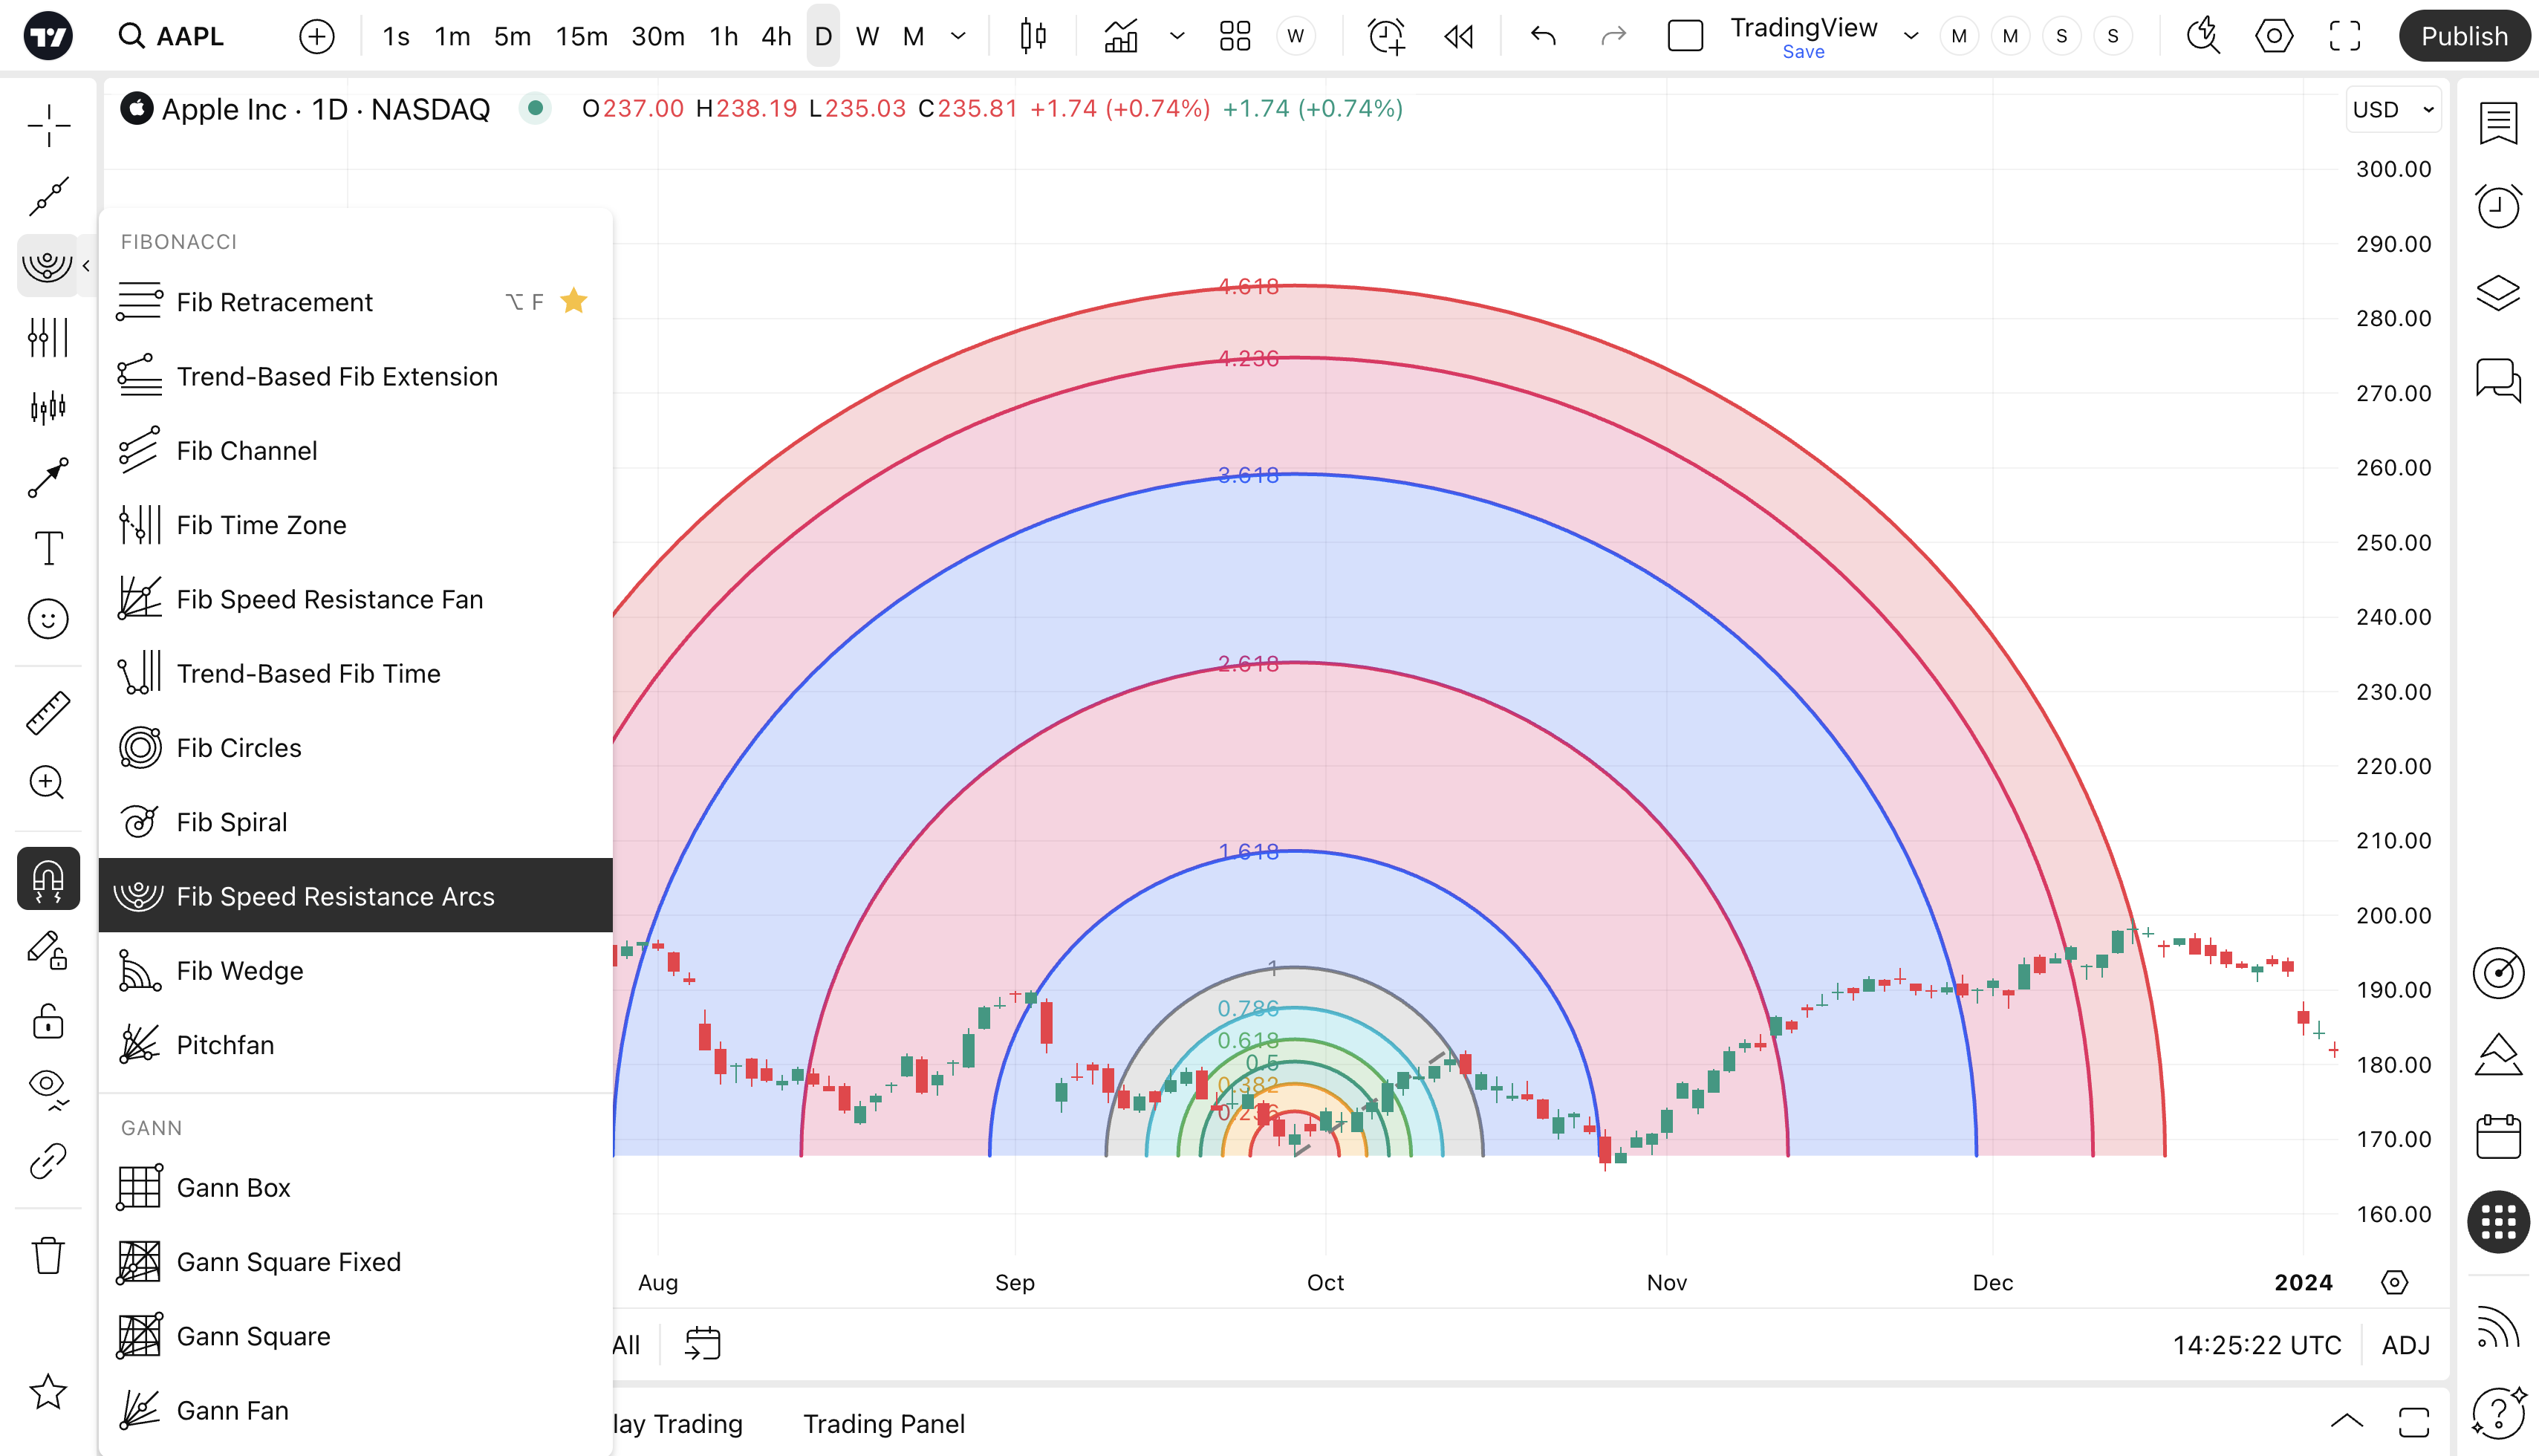The height and width of the screenshot is (1456, 2539).
Task: Open the USD currency dropdown
Action: [x=2392, y=110]
